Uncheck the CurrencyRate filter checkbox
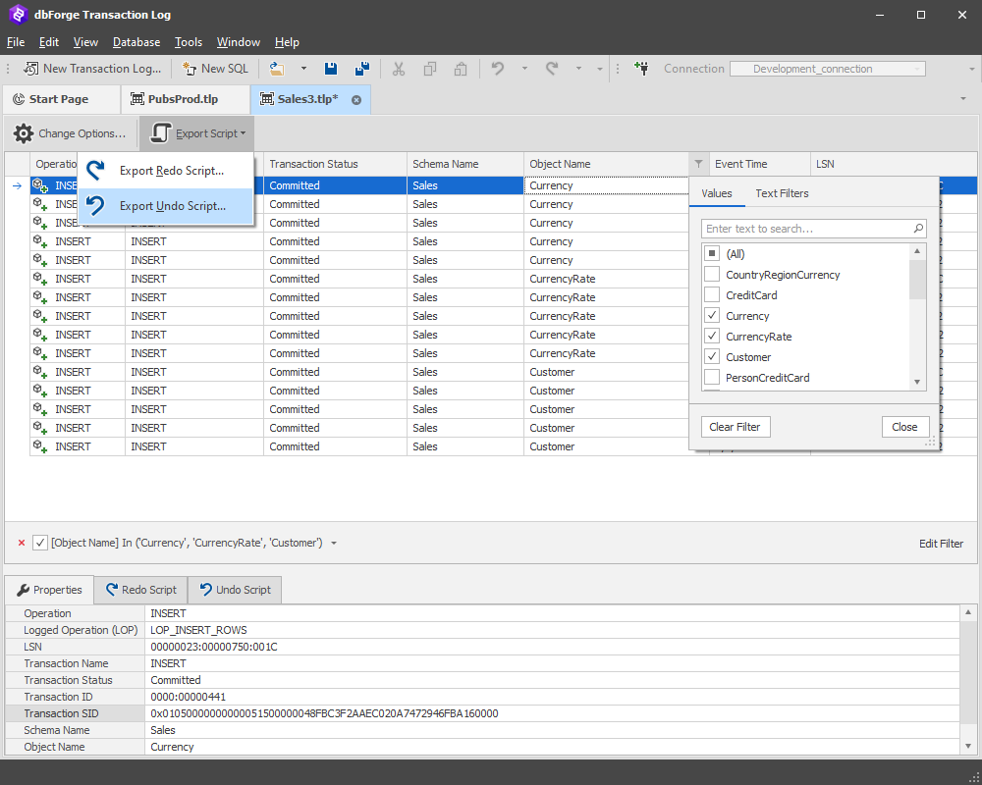The width and height of the screenshot is (982, 785). [711, 337]
